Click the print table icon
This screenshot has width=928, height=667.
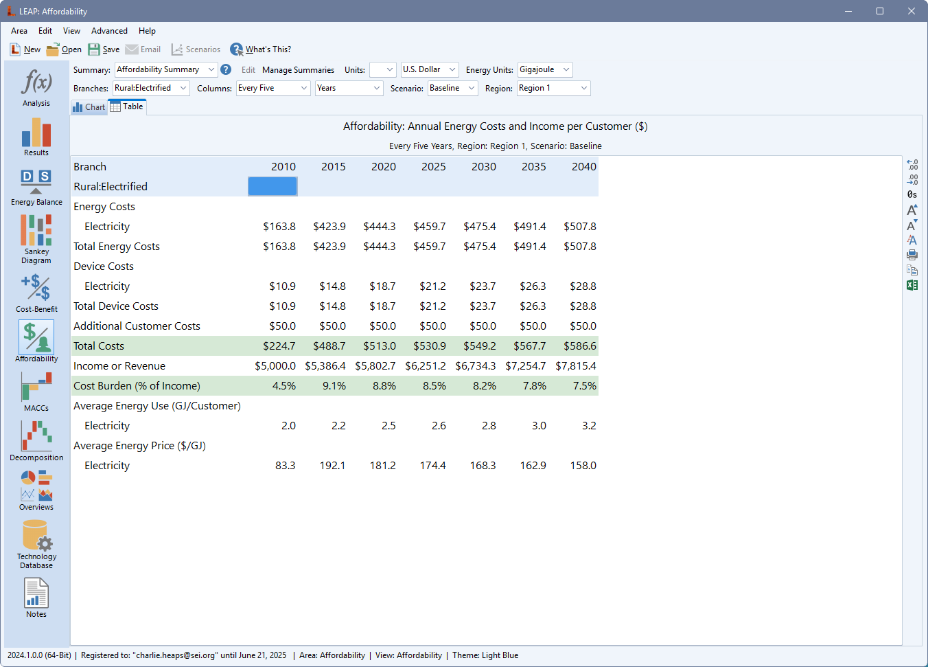pos(912,255)
